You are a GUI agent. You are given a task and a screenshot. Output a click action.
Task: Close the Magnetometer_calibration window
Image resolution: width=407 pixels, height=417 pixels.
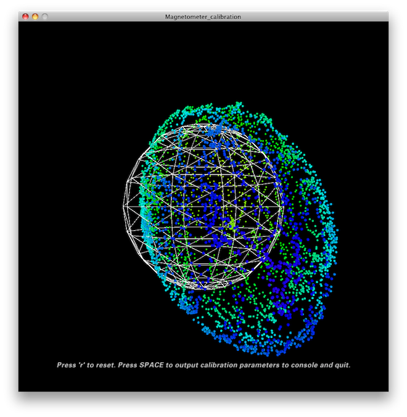tap(25, 17)
